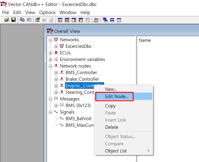
Task: Click the Save diskette toolbar icon
Action: (x=13, y=20)
